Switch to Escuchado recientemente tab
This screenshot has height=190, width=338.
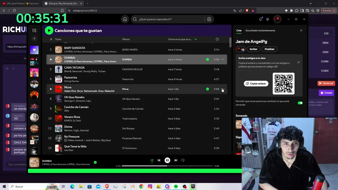click(260, 30)
